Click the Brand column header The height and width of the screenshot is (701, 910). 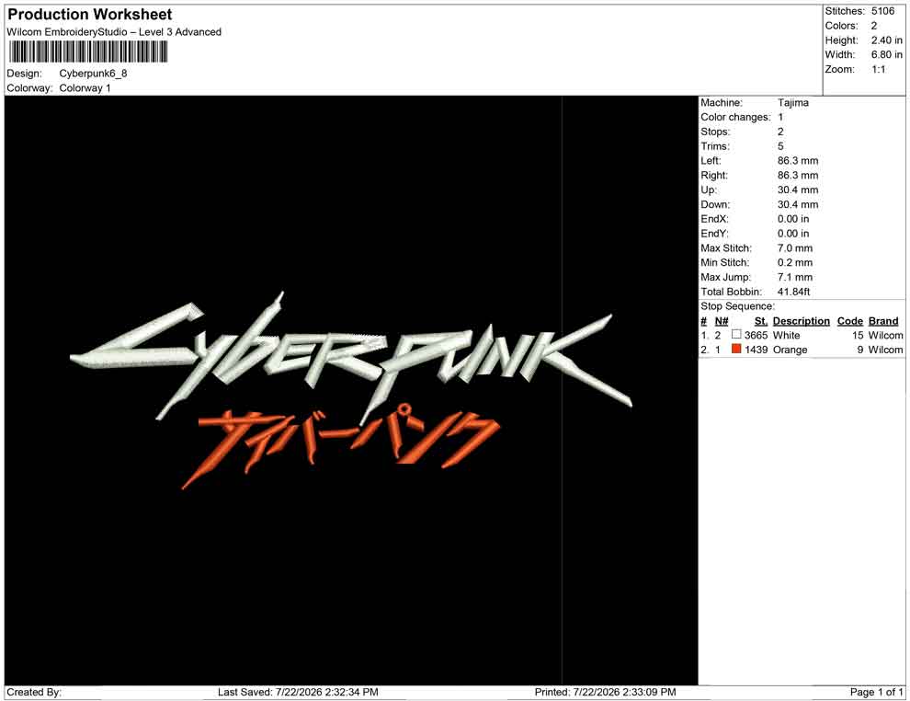883,320
